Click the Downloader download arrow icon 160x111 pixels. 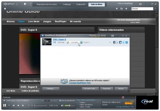tap(43, 36)
